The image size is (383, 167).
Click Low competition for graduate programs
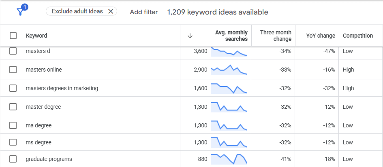348,159
